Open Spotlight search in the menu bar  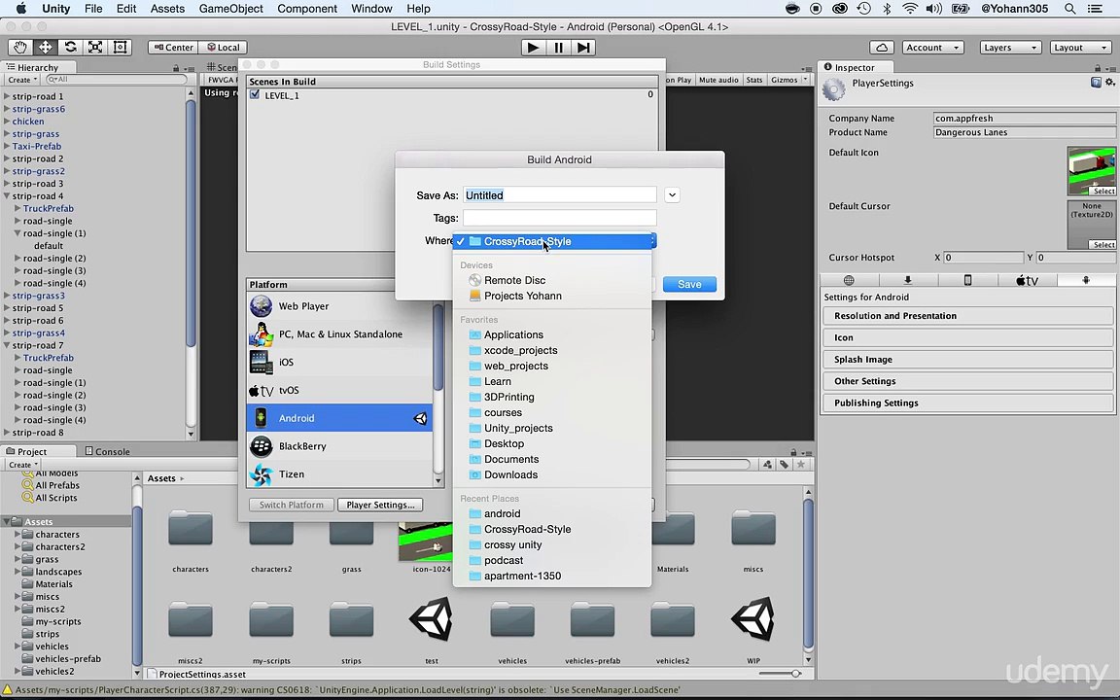1069,9
